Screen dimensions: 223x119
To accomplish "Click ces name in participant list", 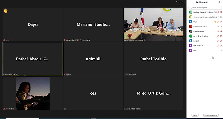I will (x=195, y=51).
